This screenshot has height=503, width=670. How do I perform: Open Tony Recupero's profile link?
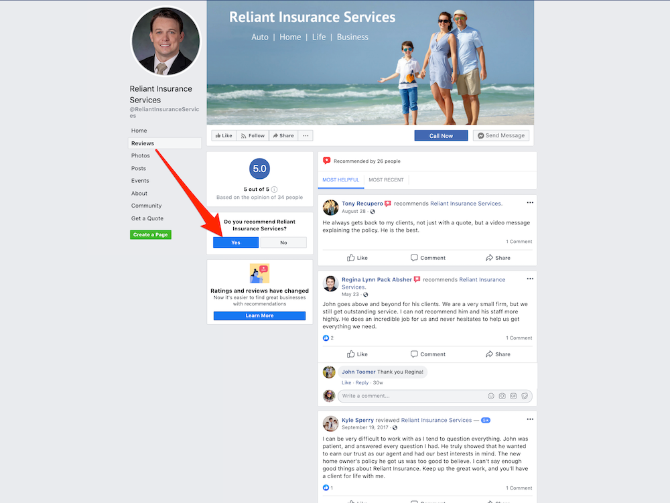tap(362, 204)
